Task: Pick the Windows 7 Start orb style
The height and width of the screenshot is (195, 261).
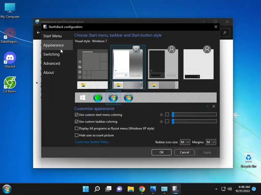Action: (x=113, y=97)
